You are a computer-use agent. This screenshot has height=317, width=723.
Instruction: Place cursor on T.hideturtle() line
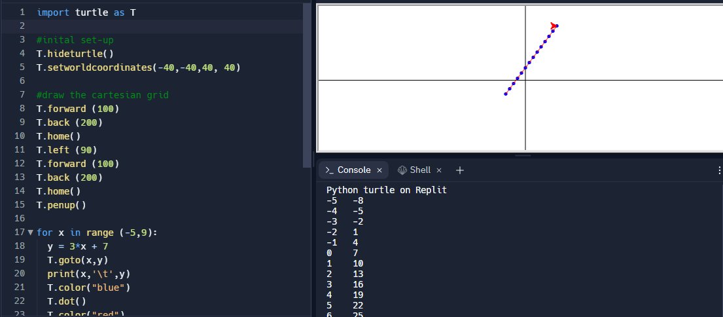click(75, 54)
